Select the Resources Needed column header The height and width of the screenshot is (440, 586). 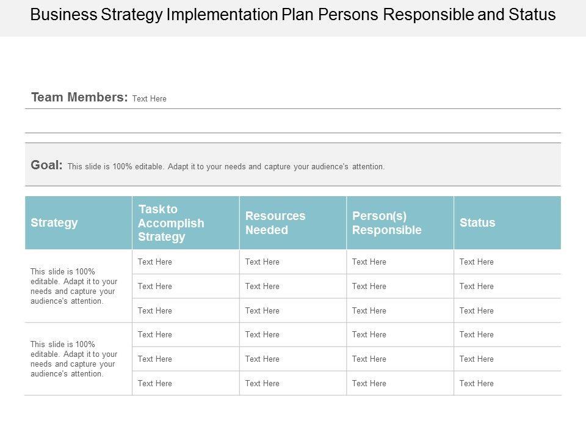pyautogui.click(x=275, y=222)
